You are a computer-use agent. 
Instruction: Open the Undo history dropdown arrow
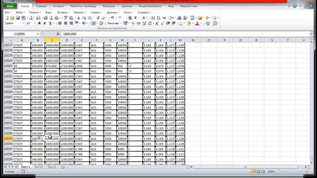(x=116, y=18)
